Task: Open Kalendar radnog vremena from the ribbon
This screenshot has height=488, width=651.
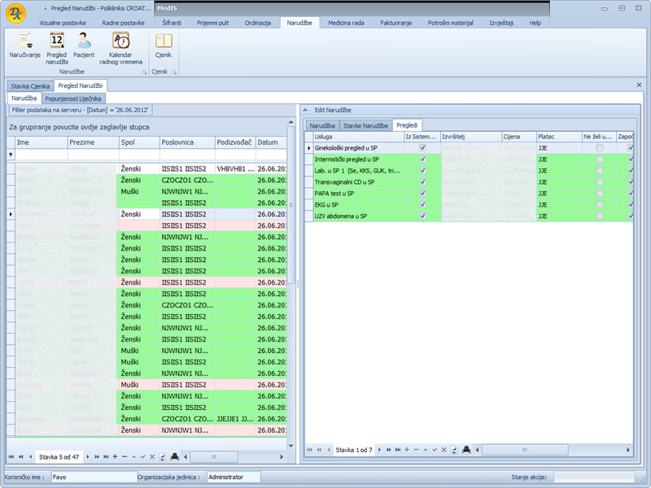Action: 120,48
